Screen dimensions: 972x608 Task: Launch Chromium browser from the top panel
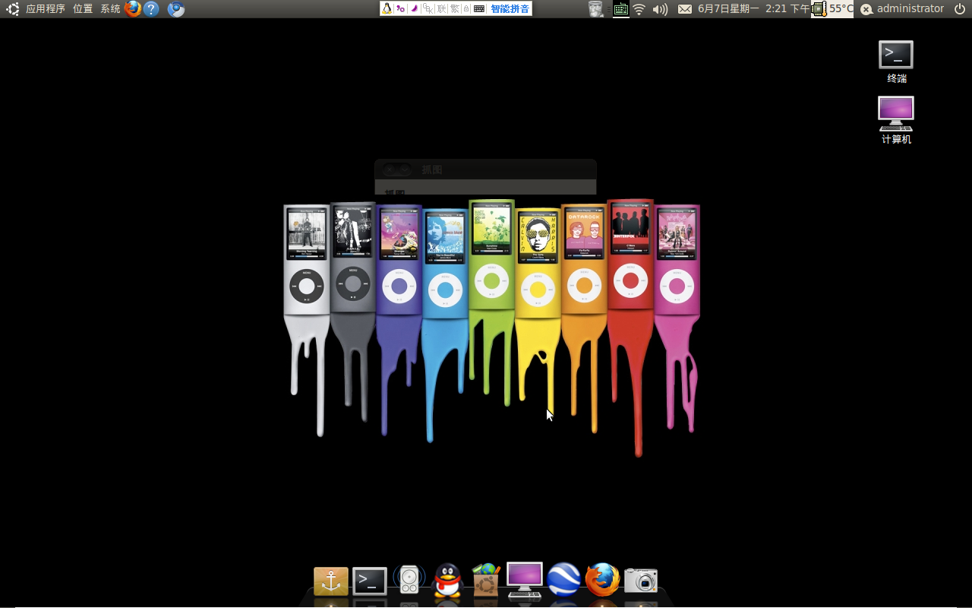point(176,9)
